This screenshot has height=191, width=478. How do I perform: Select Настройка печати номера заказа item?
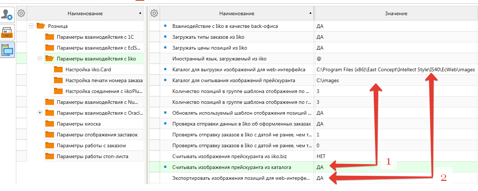104,80
